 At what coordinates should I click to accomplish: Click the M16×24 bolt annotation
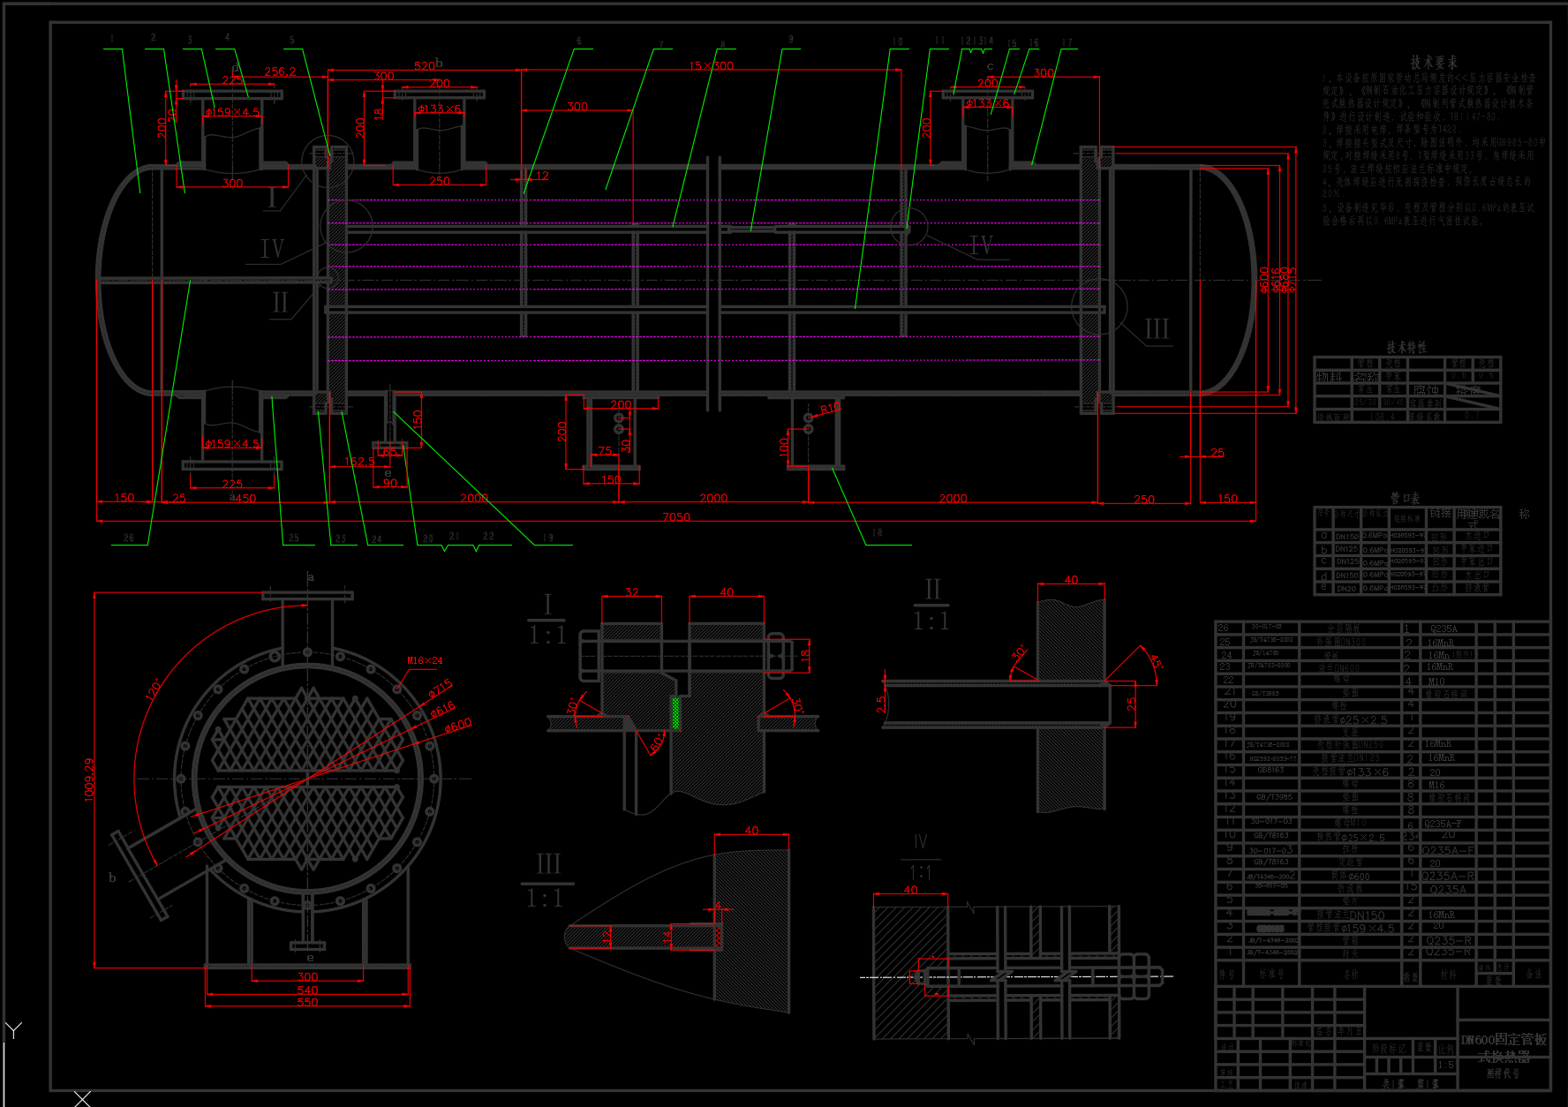pos(425,660)
